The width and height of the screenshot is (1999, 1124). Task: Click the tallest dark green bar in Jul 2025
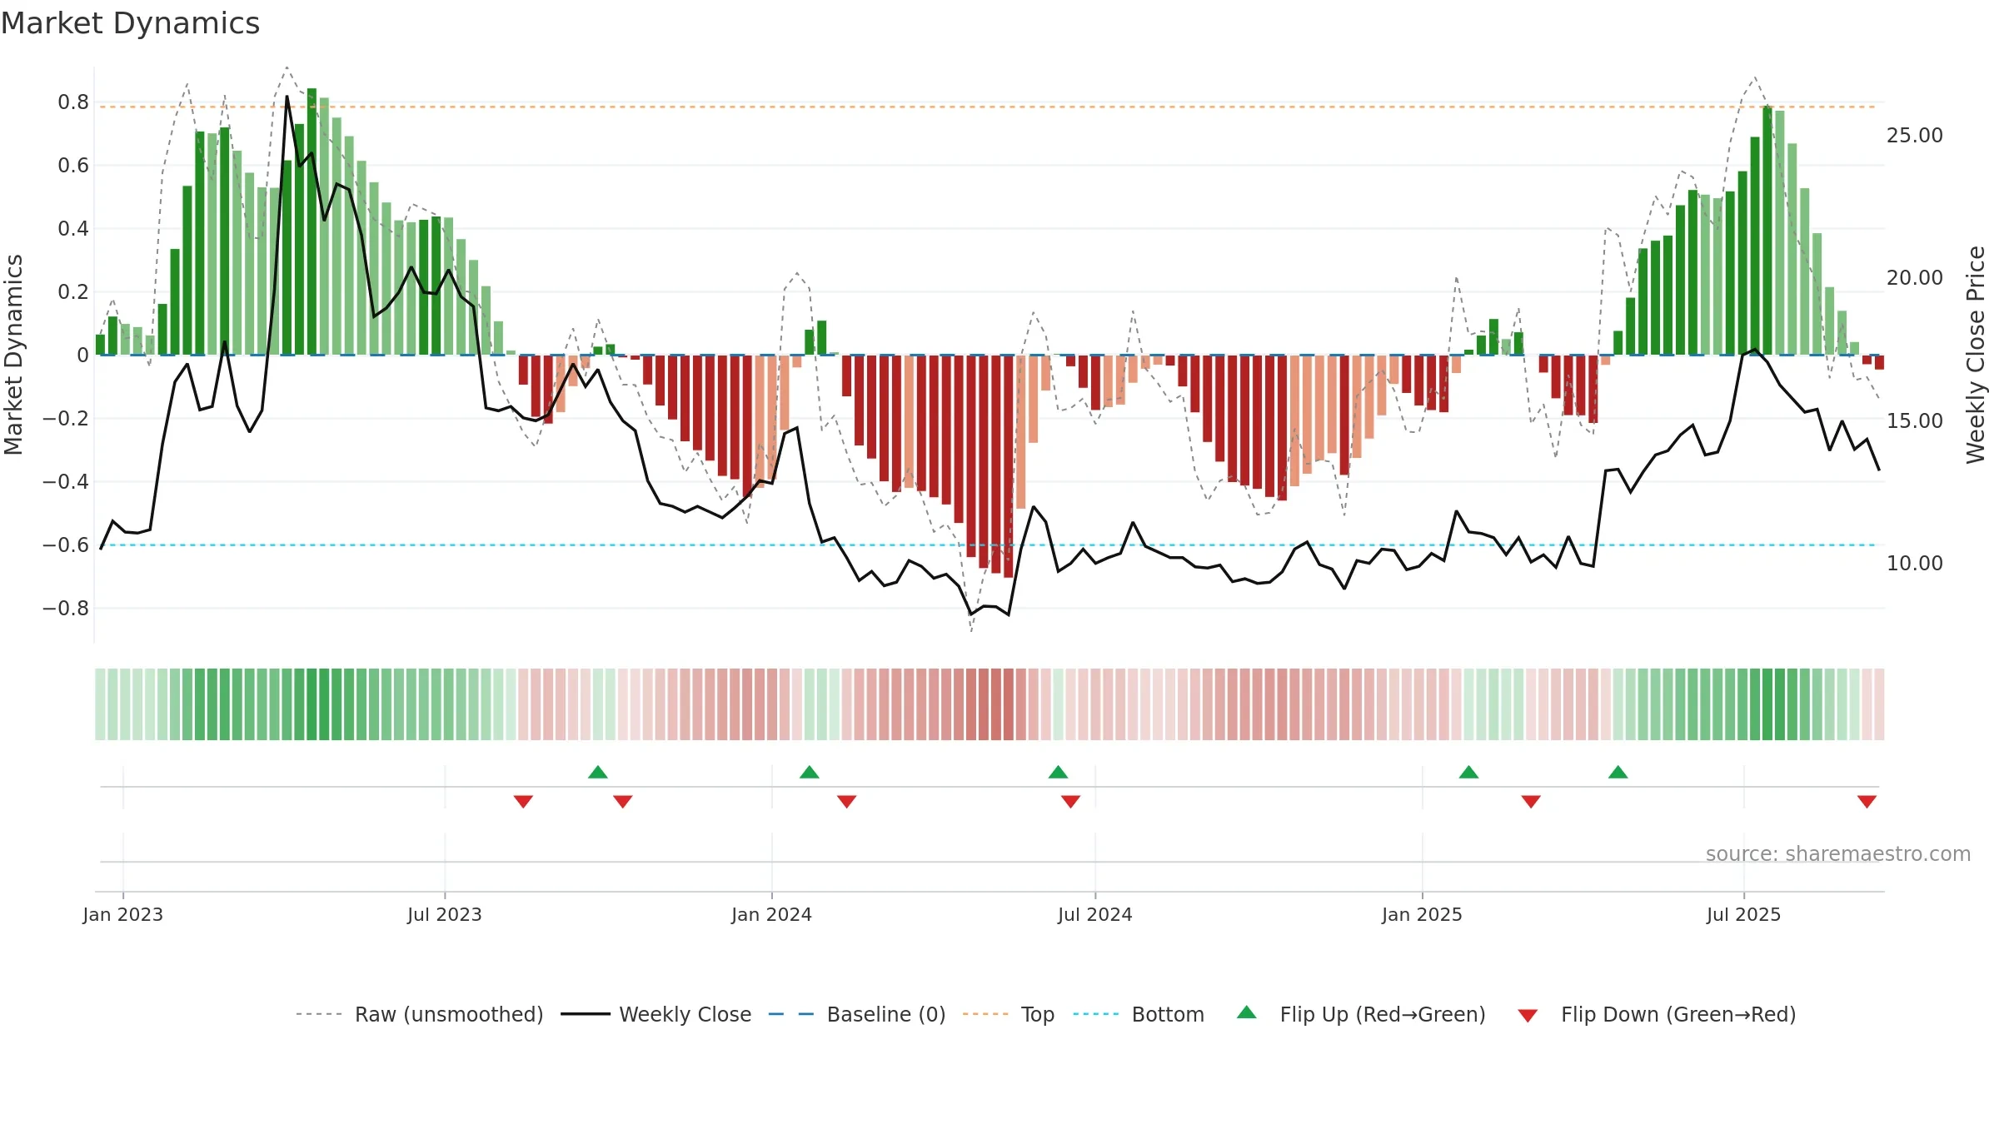[x=1767, y=231]
